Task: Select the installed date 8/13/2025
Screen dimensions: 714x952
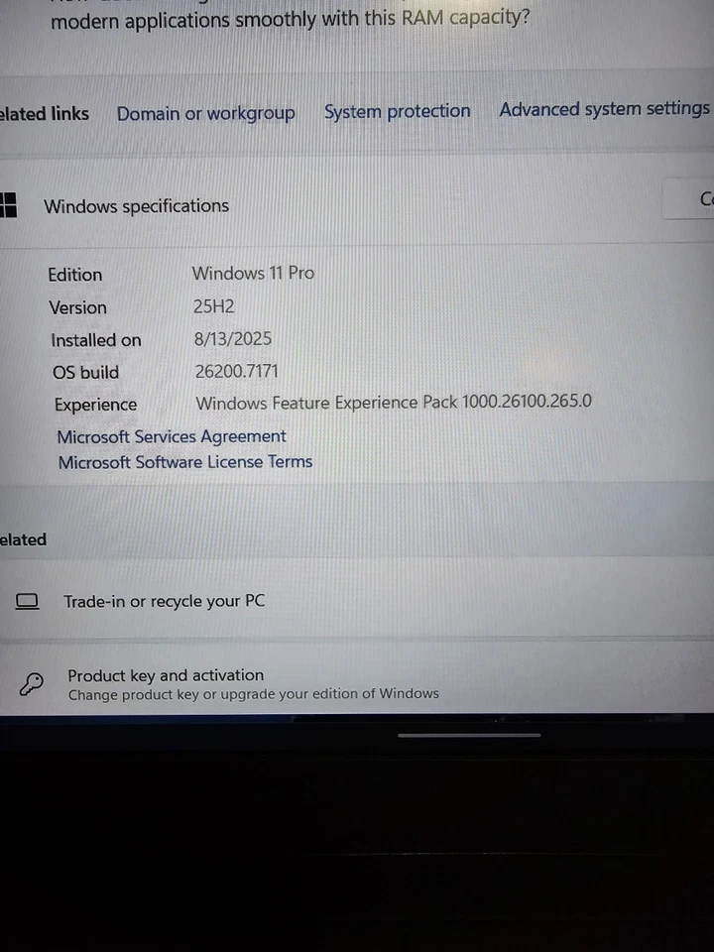Action: (x=233, y=339)
